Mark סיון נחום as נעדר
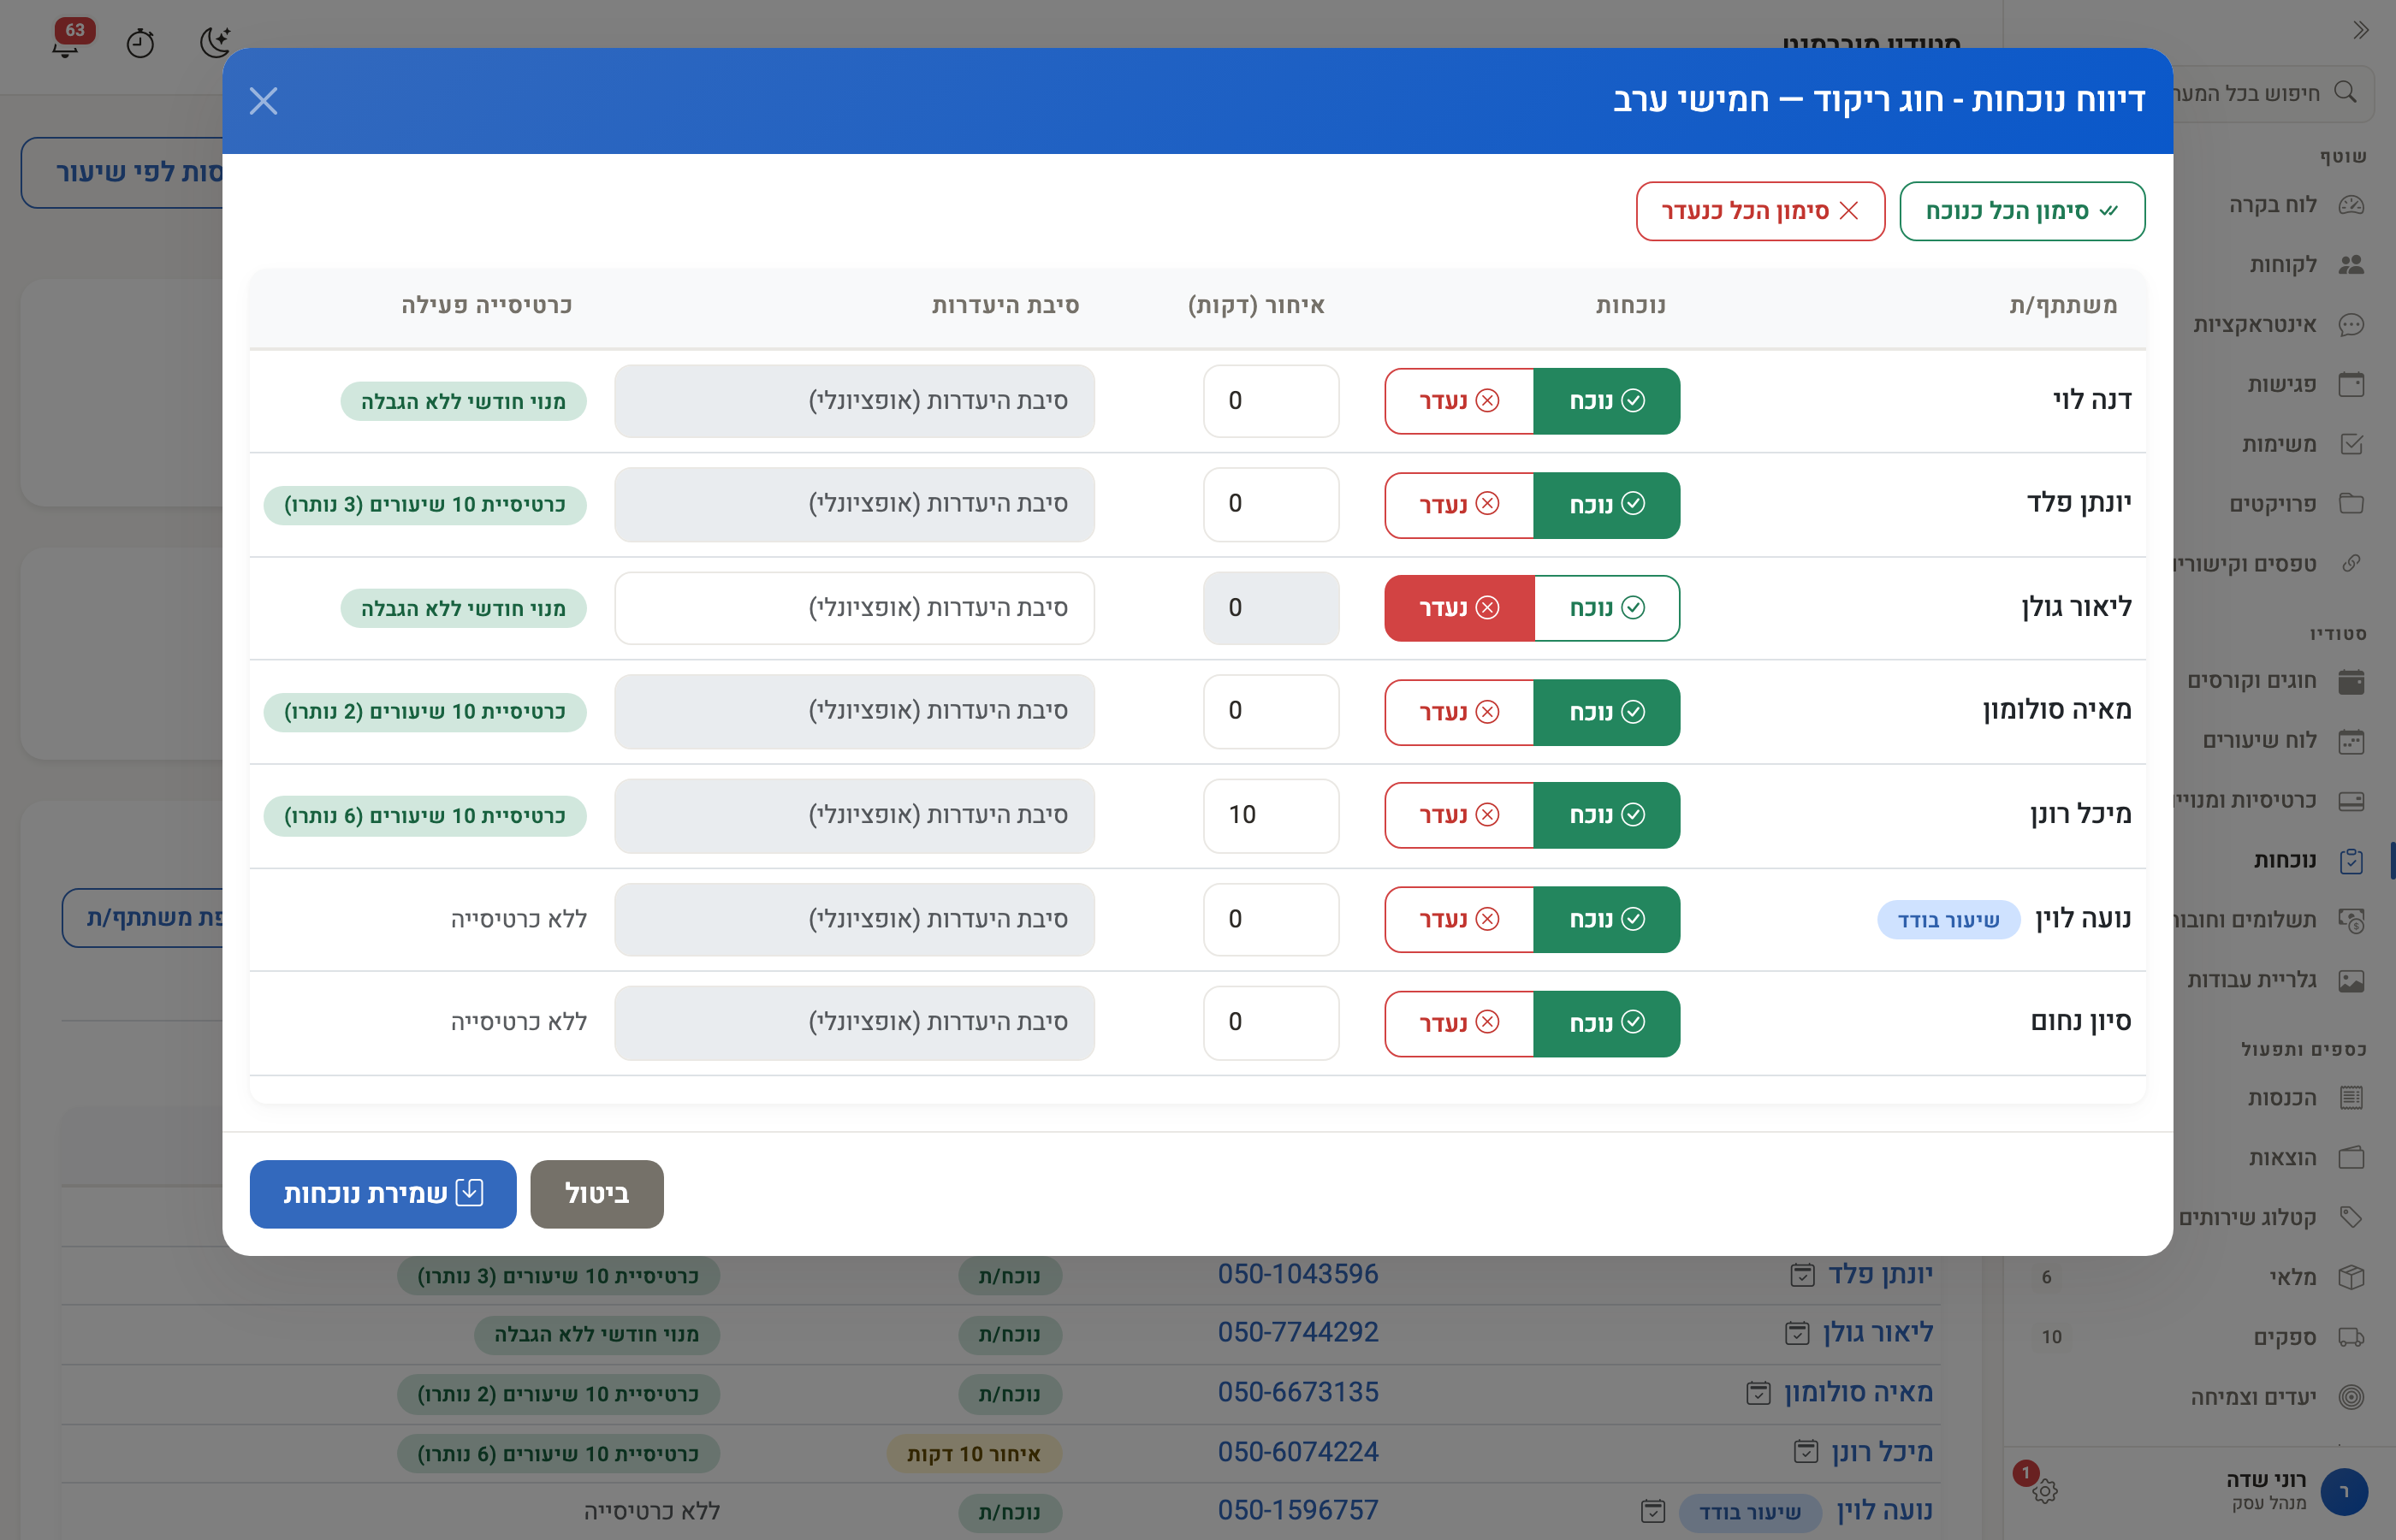The image size is (2396, 1540). [x=1459, y=1023]
